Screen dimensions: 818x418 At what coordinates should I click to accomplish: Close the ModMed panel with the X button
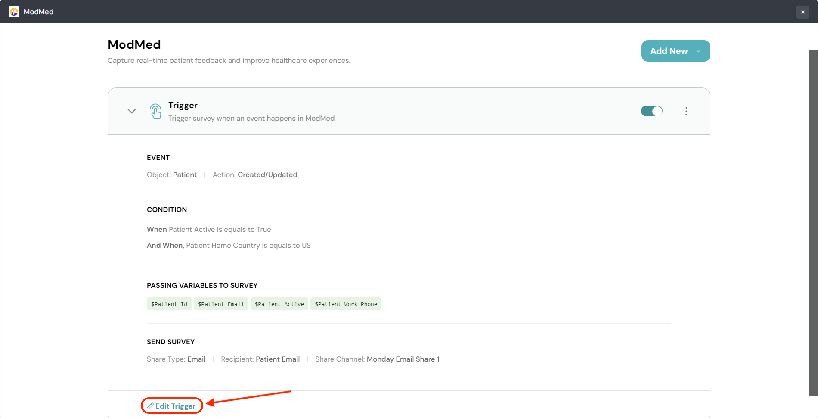803,12
